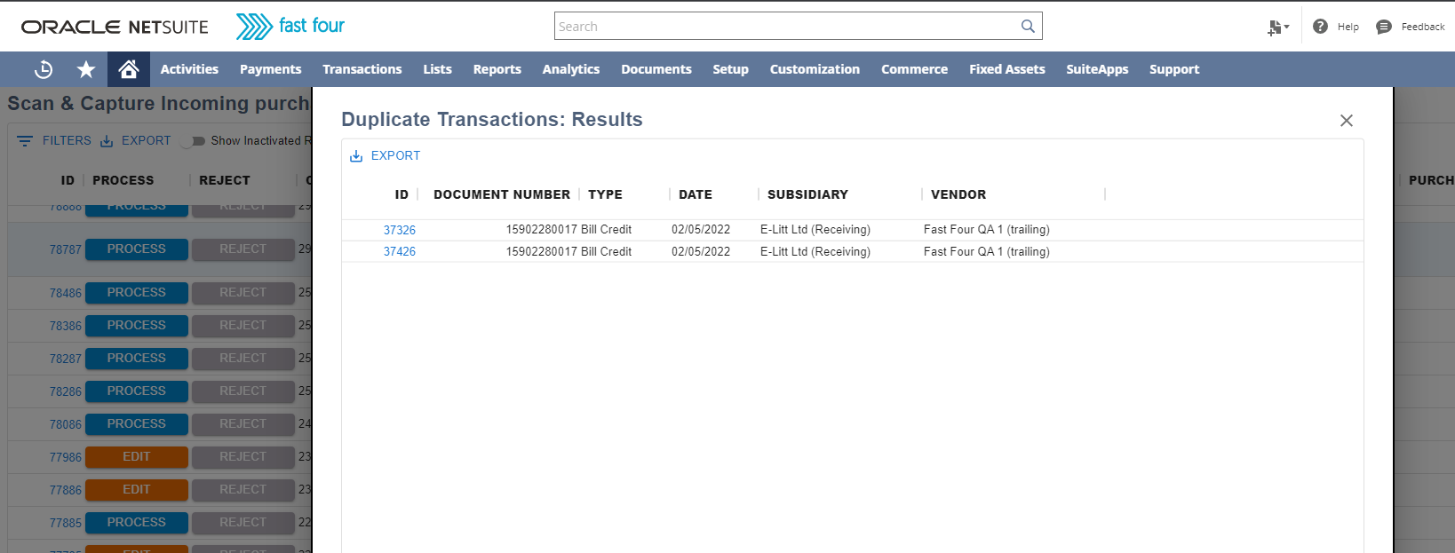
Task: Toggle Show Inactivated switch
Action: pyautogui.click(x=194, y=141)
